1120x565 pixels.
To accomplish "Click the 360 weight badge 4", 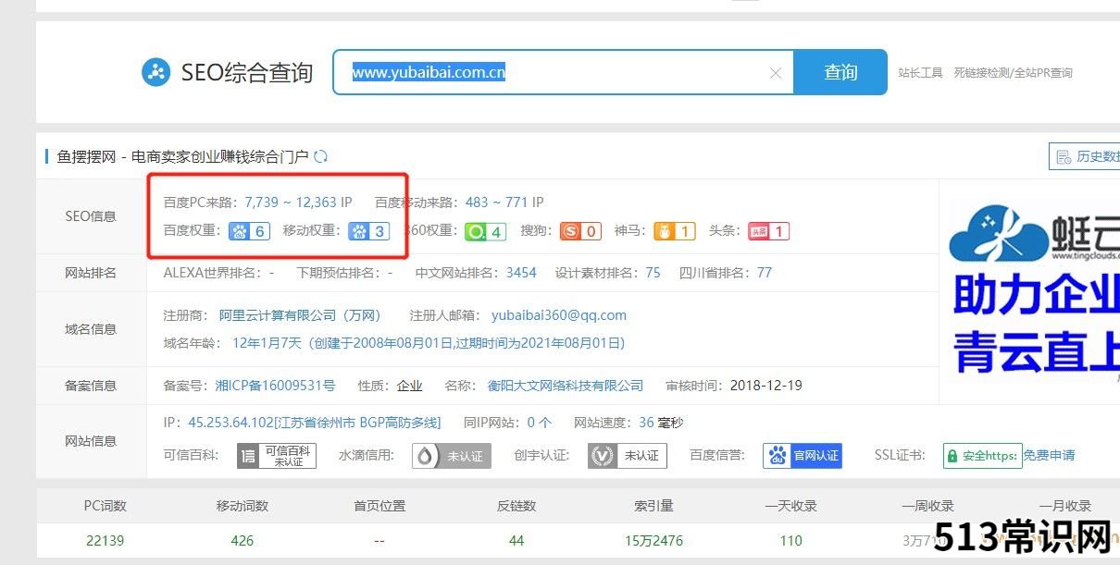I will (485, 231).
